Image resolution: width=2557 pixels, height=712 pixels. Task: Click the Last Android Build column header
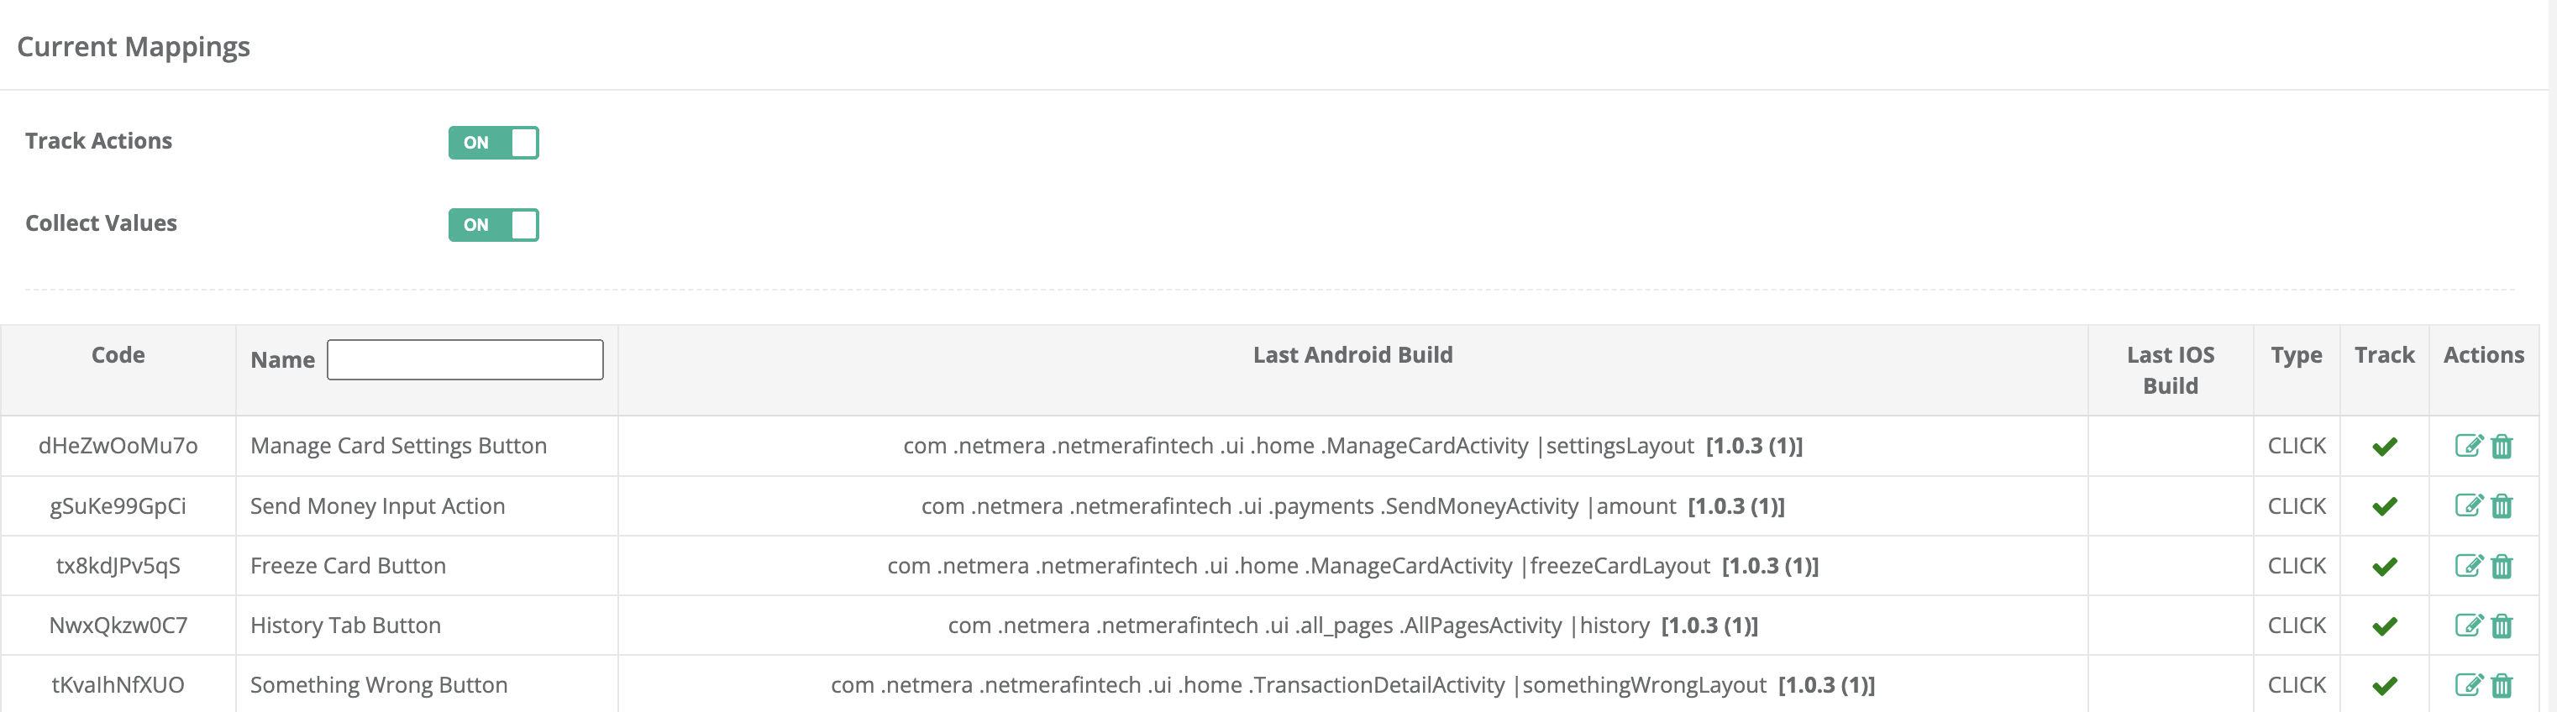coord(1352,355)
